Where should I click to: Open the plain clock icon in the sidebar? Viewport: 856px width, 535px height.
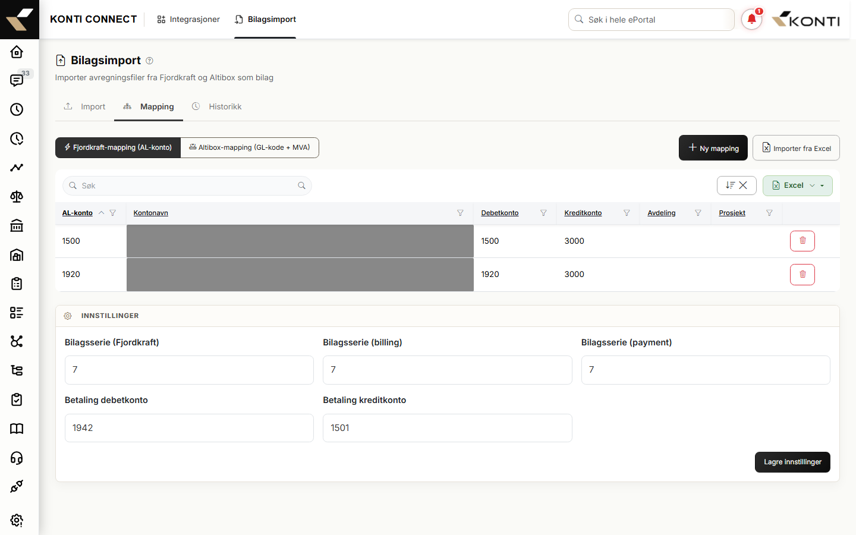click(x=17, y=109)
